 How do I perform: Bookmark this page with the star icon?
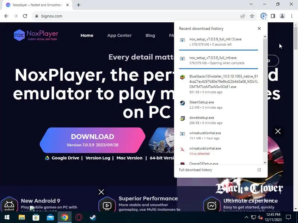252,16
